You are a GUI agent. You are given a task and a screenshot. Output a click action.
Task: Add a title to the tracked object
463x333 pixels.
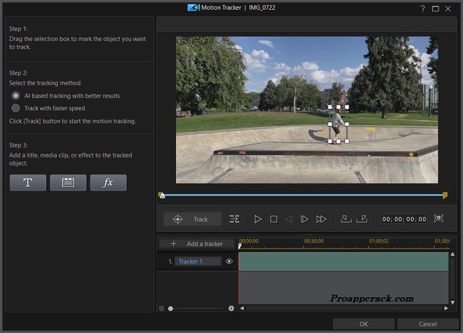(28, 183)
